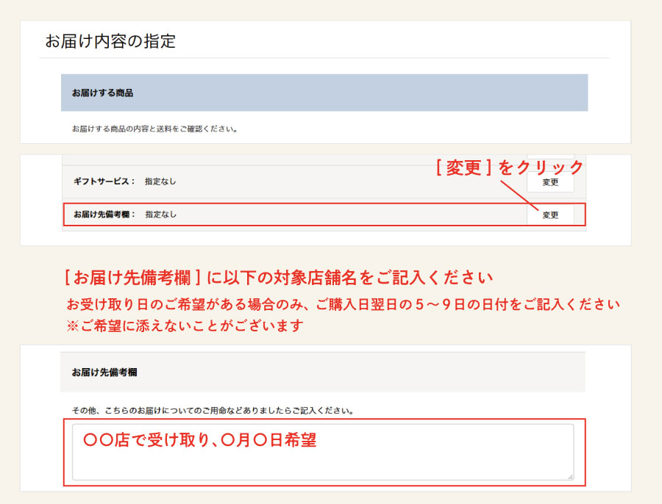Click red instruction about 対象店舗名をご記入ください
The height and width of the screenshot is (504, 662).
278,278
